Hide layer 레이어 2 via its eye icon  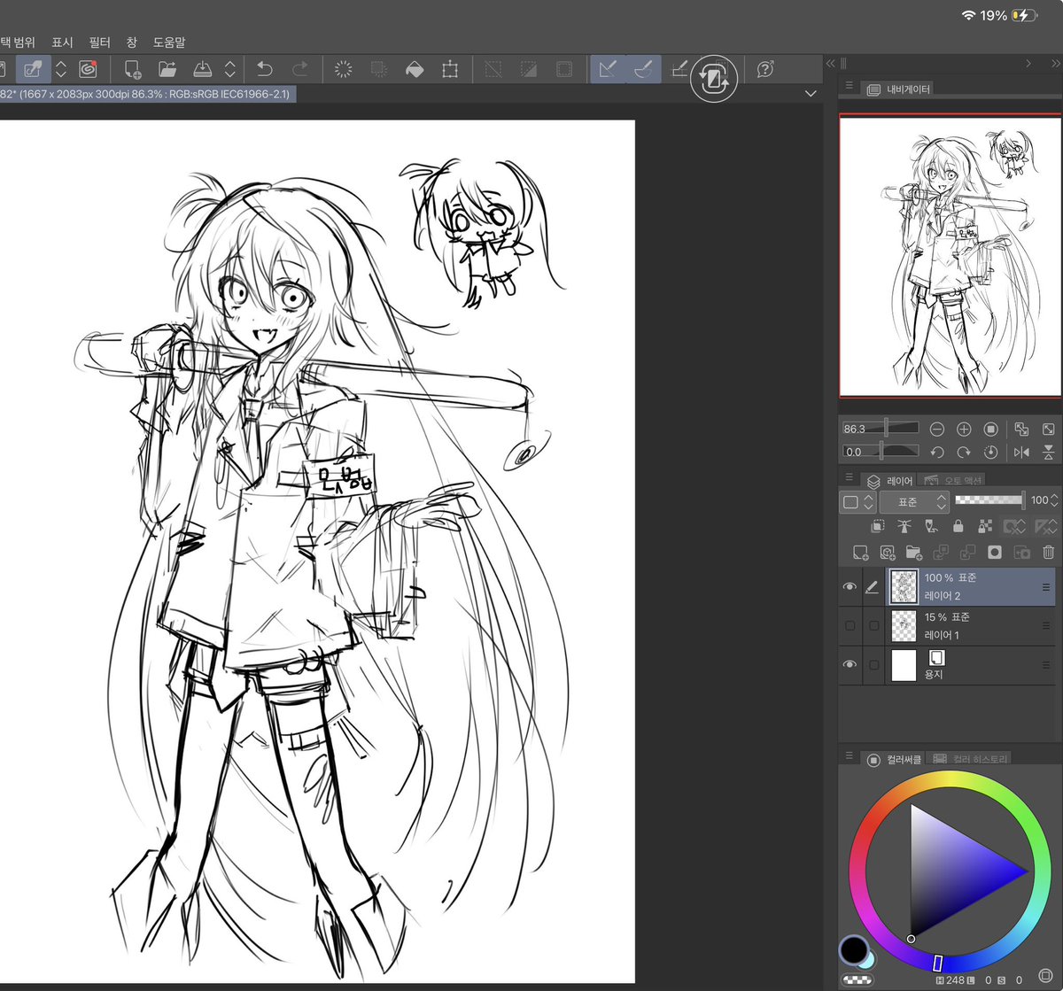point(850,587)
